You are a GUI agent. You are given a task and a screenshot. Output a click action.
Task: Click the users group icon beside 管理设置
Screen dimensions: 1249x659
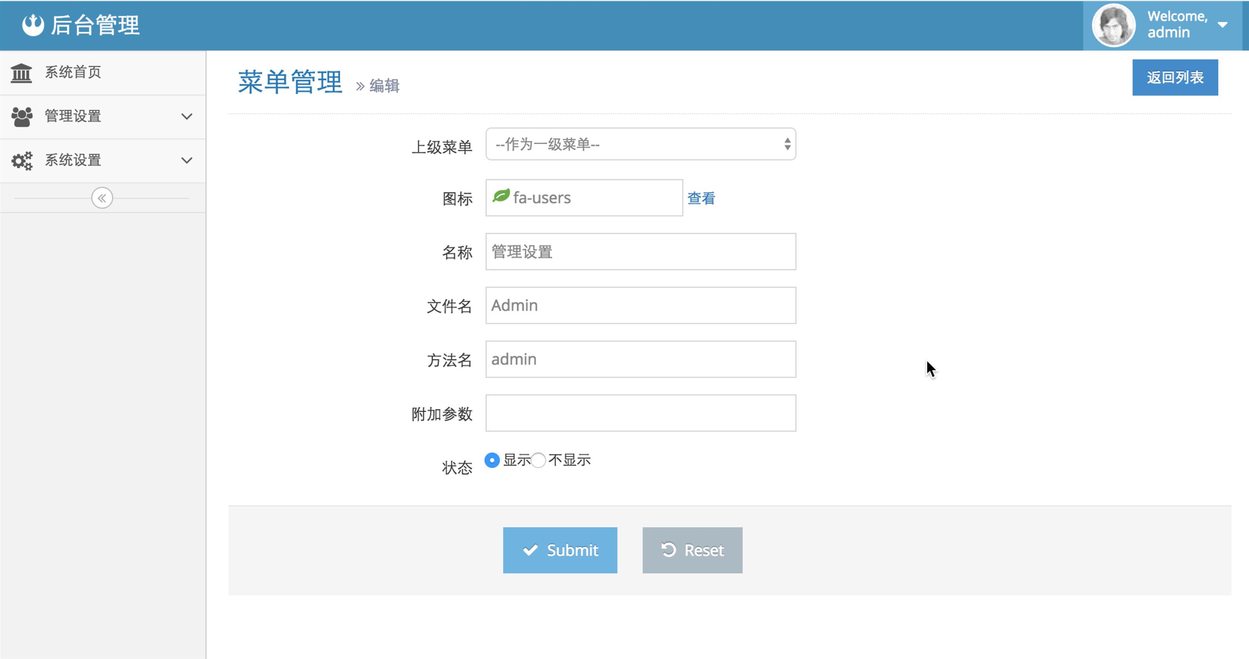22,117
